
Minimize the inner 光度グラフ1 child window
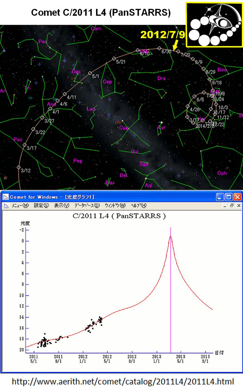pos(224,206)
